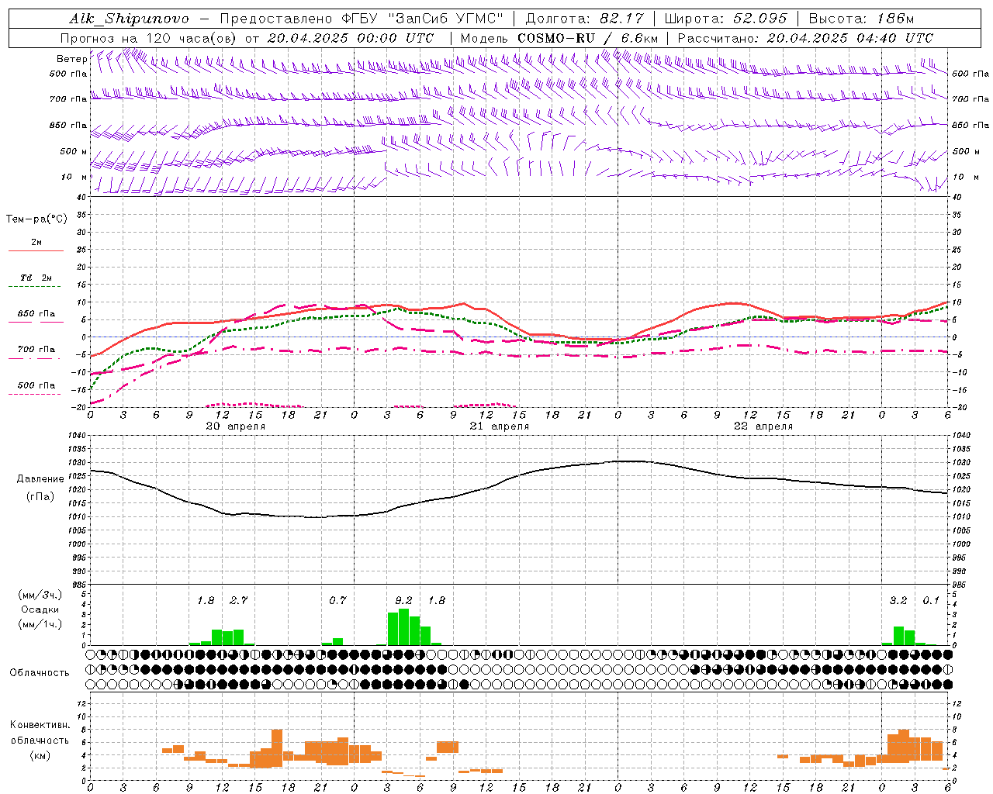Click the Ветер label of the wind panel
Image resolution: width=993 pixels, height=794 pixels.
coord(71,59)
